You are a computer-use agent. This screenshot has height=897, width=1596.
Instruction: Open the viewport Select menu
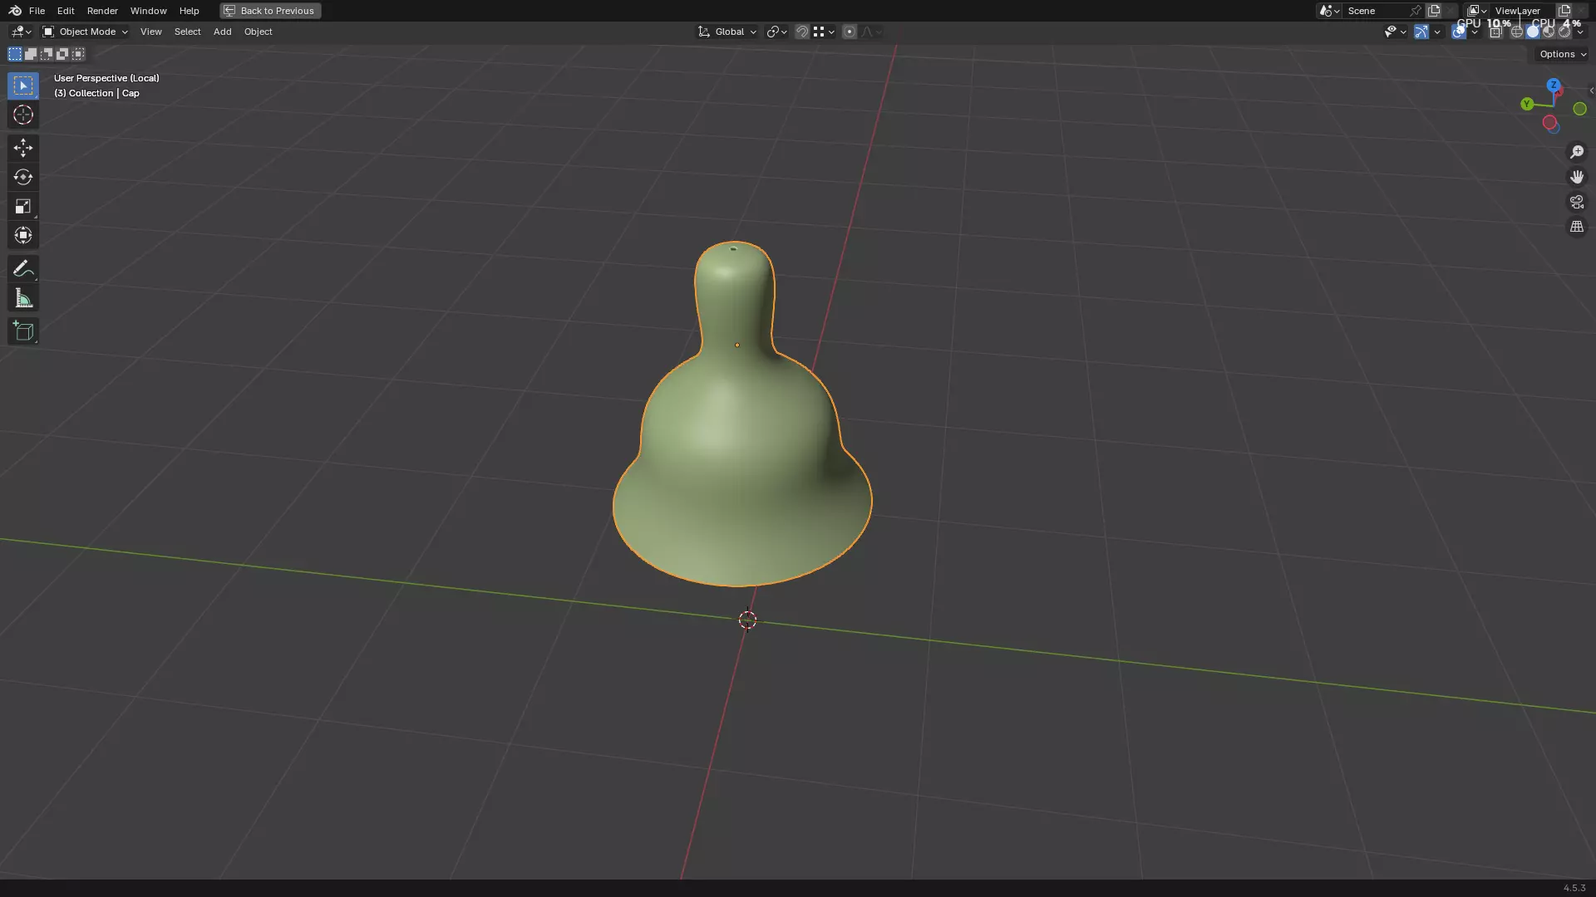coord(187,32)
